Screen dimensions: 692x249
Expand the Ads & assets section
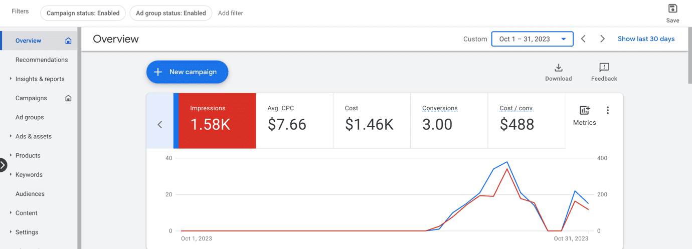[33, 136]
